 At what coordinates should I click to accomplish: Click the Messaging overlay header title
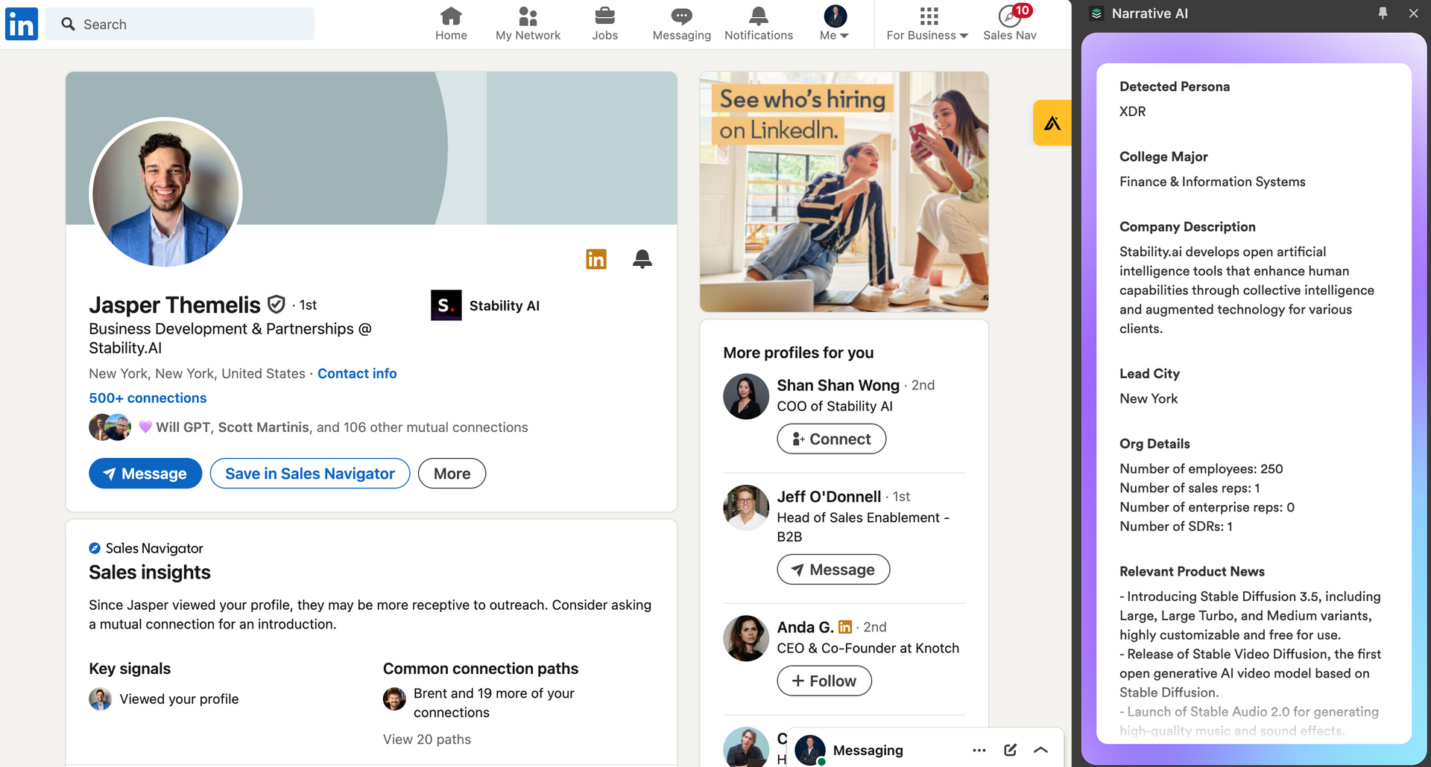coord(868,750)
